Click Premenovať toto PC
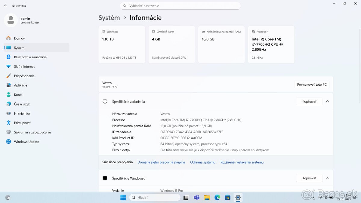The image size is (361, 203). (x=312, y=85)
